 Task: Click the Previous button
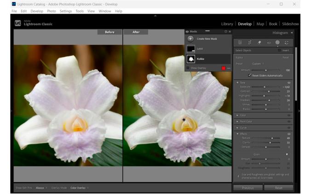pyautogui.click(x=248, y=188)
